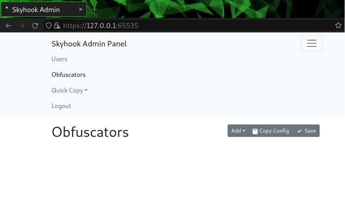
Task: Click the Skyhook Admin Panel brand link
Action: (x=89, y=44)
